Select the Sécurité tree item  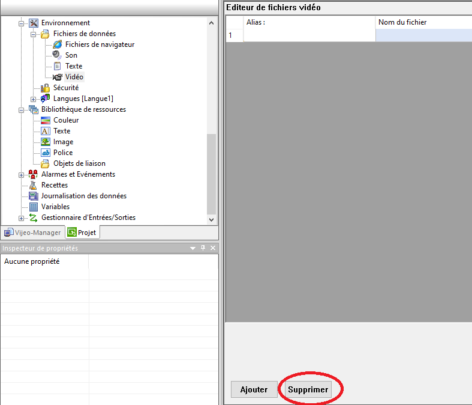[66, 88]
